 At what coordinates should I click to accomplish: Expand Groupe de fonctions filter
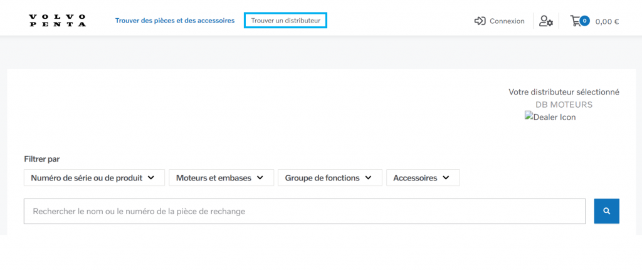click(x=330, y=178)
